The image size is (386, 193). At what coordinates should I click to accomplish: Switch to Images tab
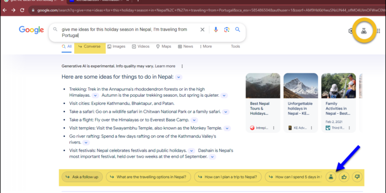click(116, 46)
